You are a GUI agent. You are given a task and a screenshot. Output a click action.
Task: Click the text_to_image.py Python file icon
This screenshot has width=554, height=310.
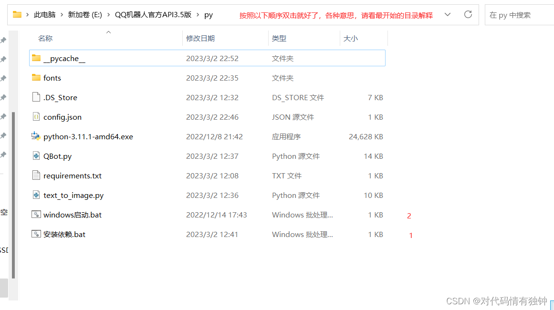[x=36, y=195]
